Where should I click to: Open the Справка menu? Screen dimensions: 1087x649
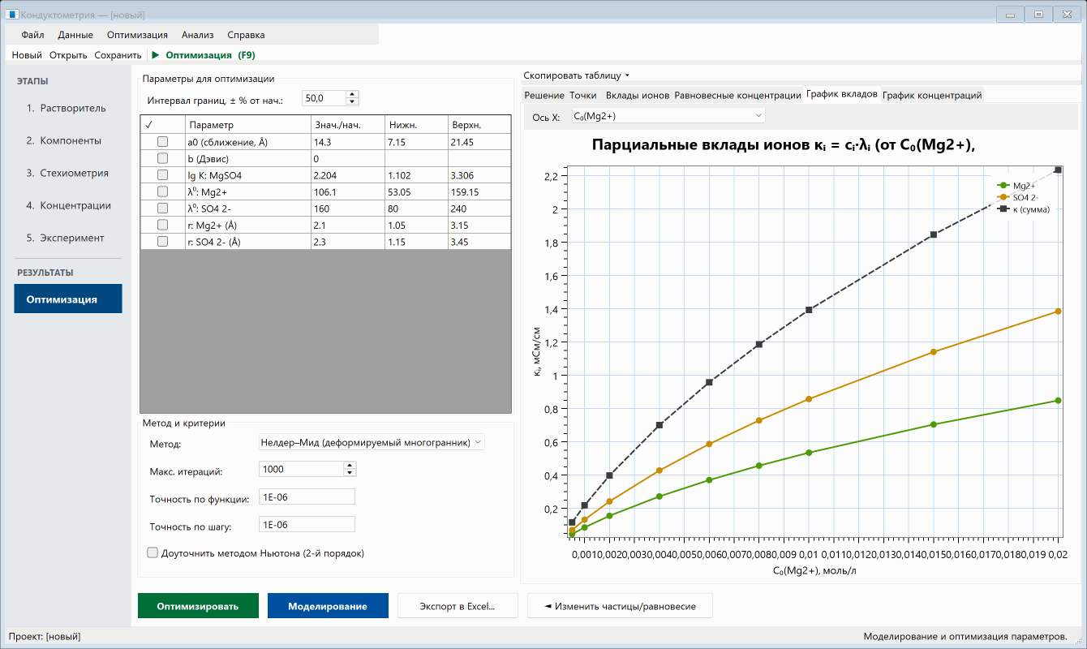click(x=246, y=35)
